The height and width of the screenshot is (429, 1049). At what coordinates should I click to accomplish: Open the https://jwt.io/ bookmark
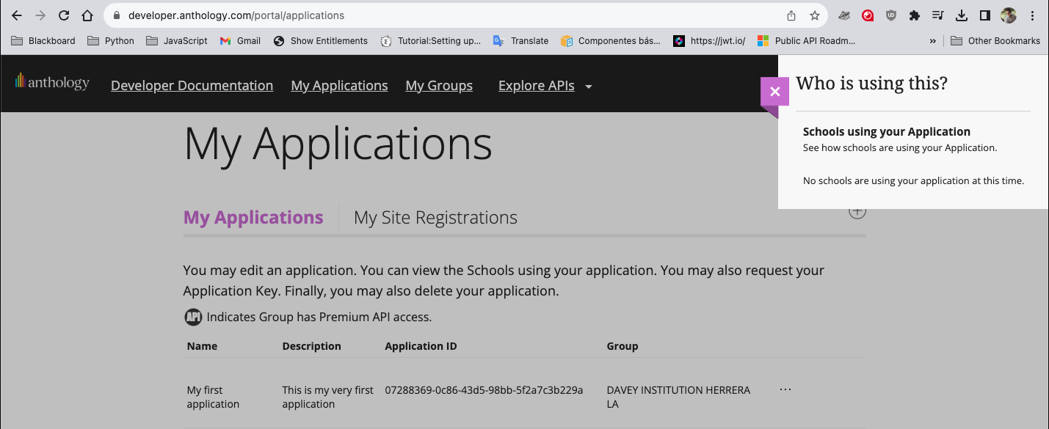(x=709, y=41)
